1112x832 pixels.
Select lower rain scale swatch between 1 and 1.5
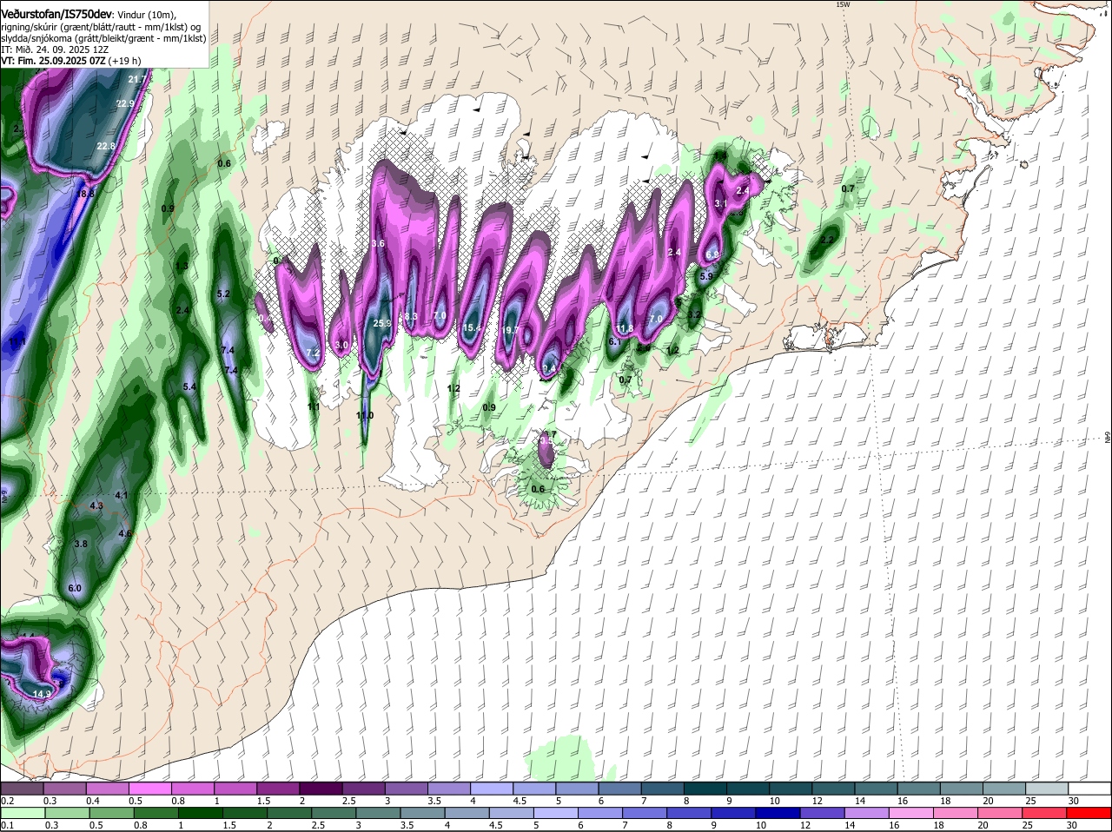click(200, 813)
